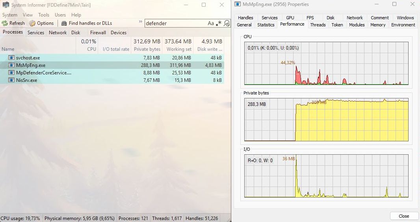Image resolution: width=420 pixels, height=222 pixels.
Task: Click the binoculars Find handles icon
Action: point(64,23)
